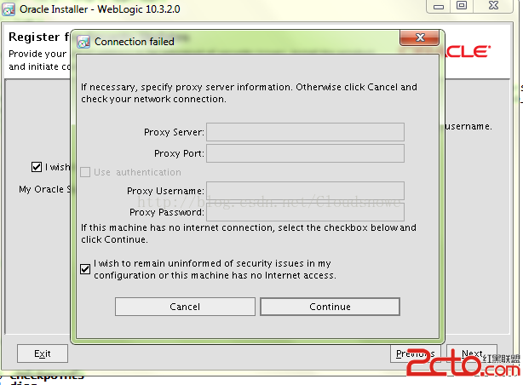Viewport: 523px width, 385px height.
Task: Uncheck remain uninformed of security issues checkbox
Action: (x=85, y=269)
